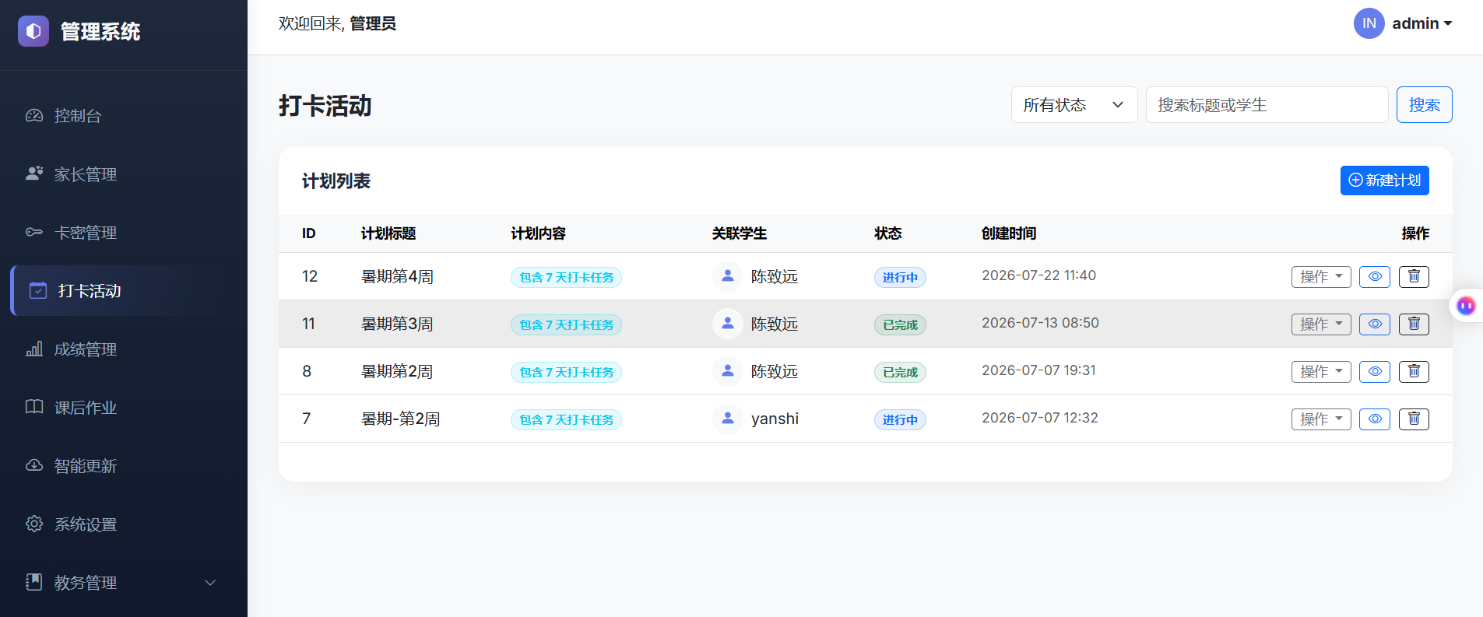The width and height of the screenshot is (1483, 617).
Task: Click timestamp 2026-07-07 19:31
Action: point(1038,370)
